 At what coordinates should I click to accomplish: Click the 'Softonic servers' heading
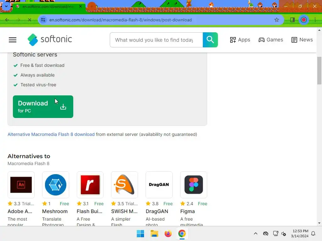[35, 55]
